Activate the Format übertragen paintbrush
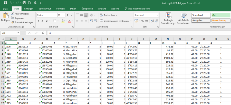The height and width of the screenshot is (105, 231). (22, 22)
